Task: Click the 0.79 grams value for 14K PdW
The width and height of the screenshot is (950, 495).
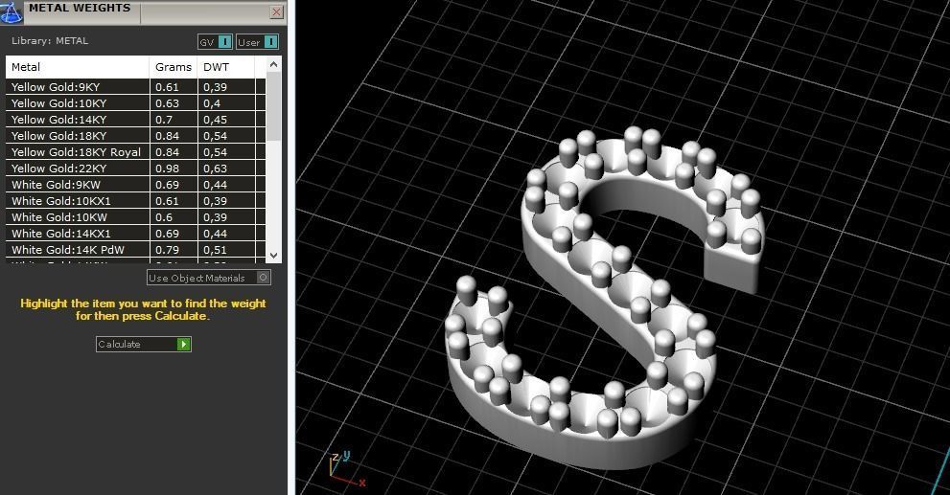Action: click(x=167, y=250)
